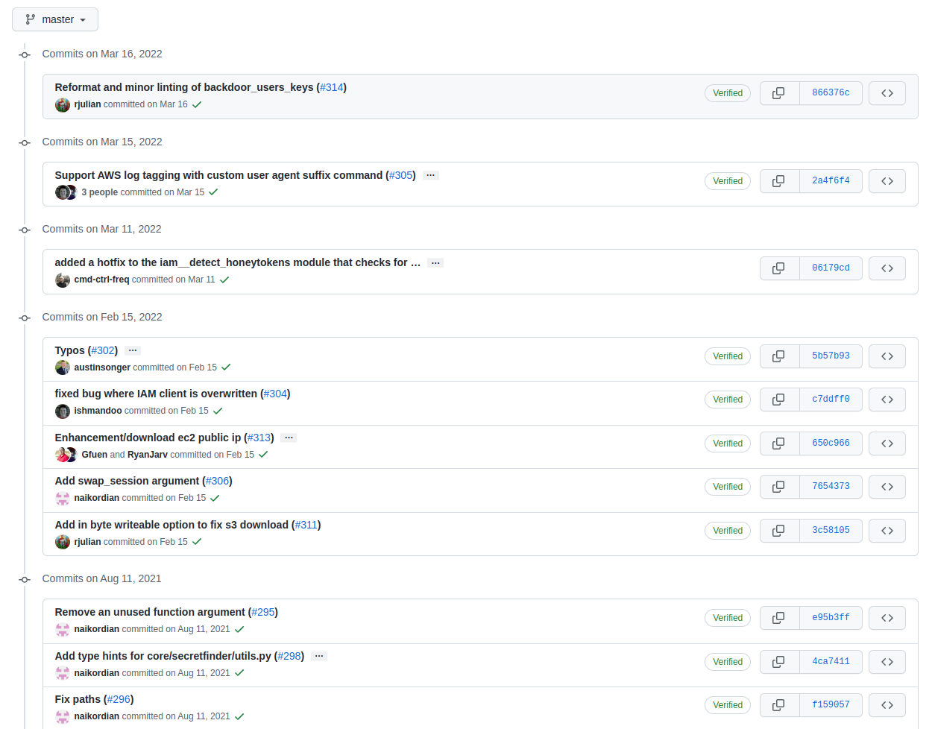View check status for Typos commit

click(x=226, y=367)
